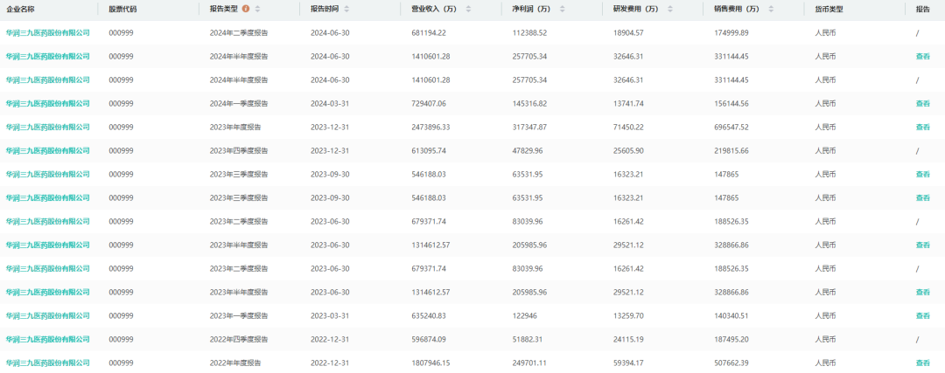
Task: Open company name link in 2022年四季度报告 row
Action: (47, 339)
